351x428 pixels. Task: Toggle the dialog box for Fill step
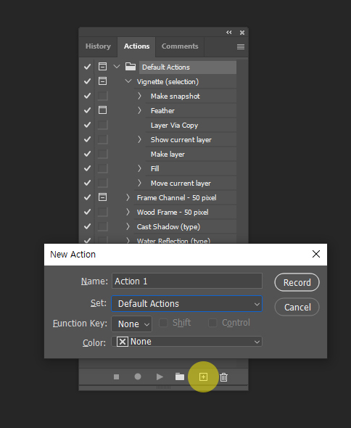103,168
